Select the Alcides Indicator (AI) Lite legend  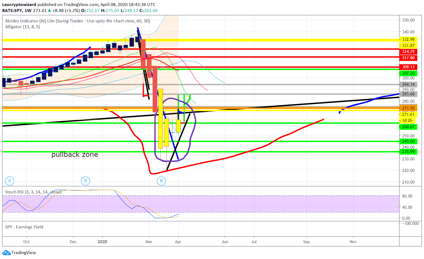click(78, 21)
